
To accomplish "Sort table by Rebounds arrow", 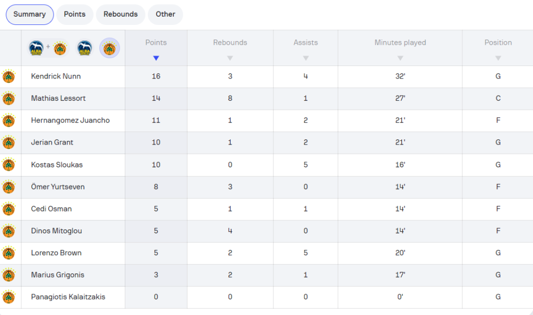I will (230, 58).
